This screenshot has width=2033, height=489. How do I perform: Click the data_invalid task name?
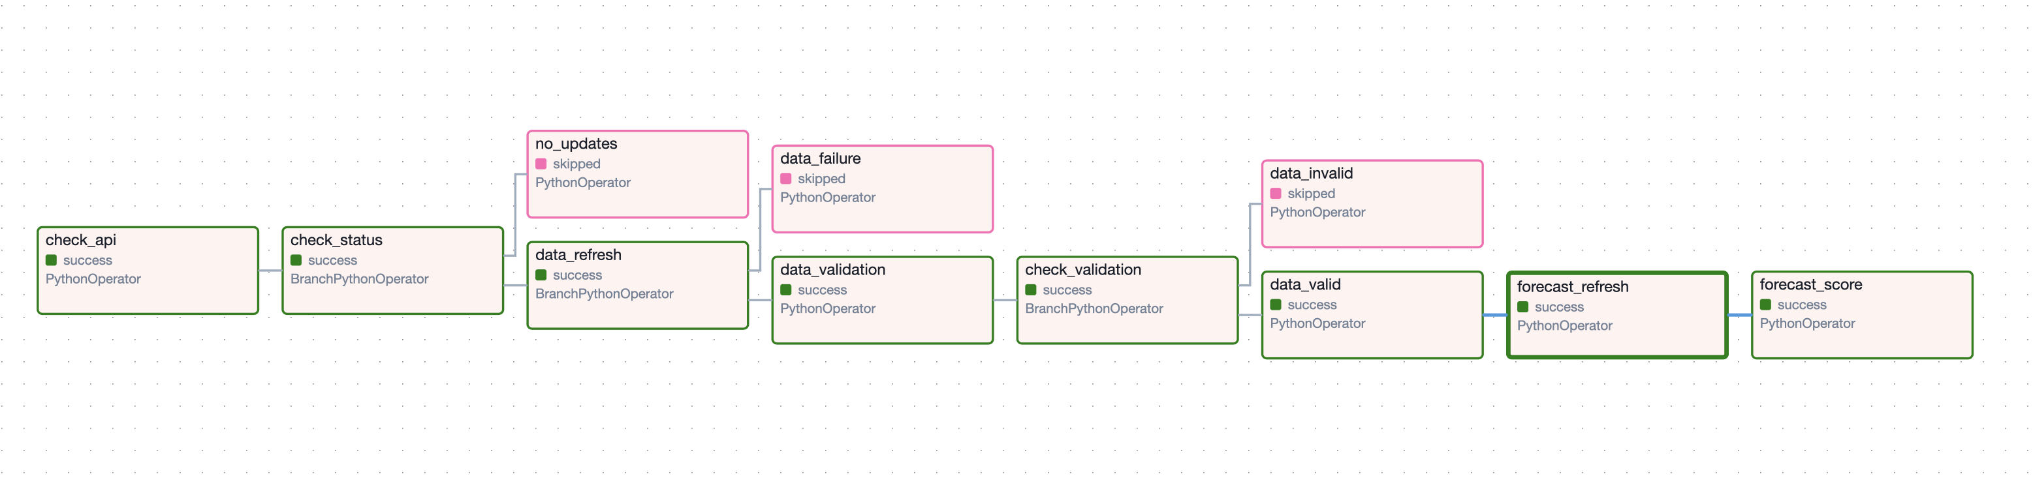1311,173
